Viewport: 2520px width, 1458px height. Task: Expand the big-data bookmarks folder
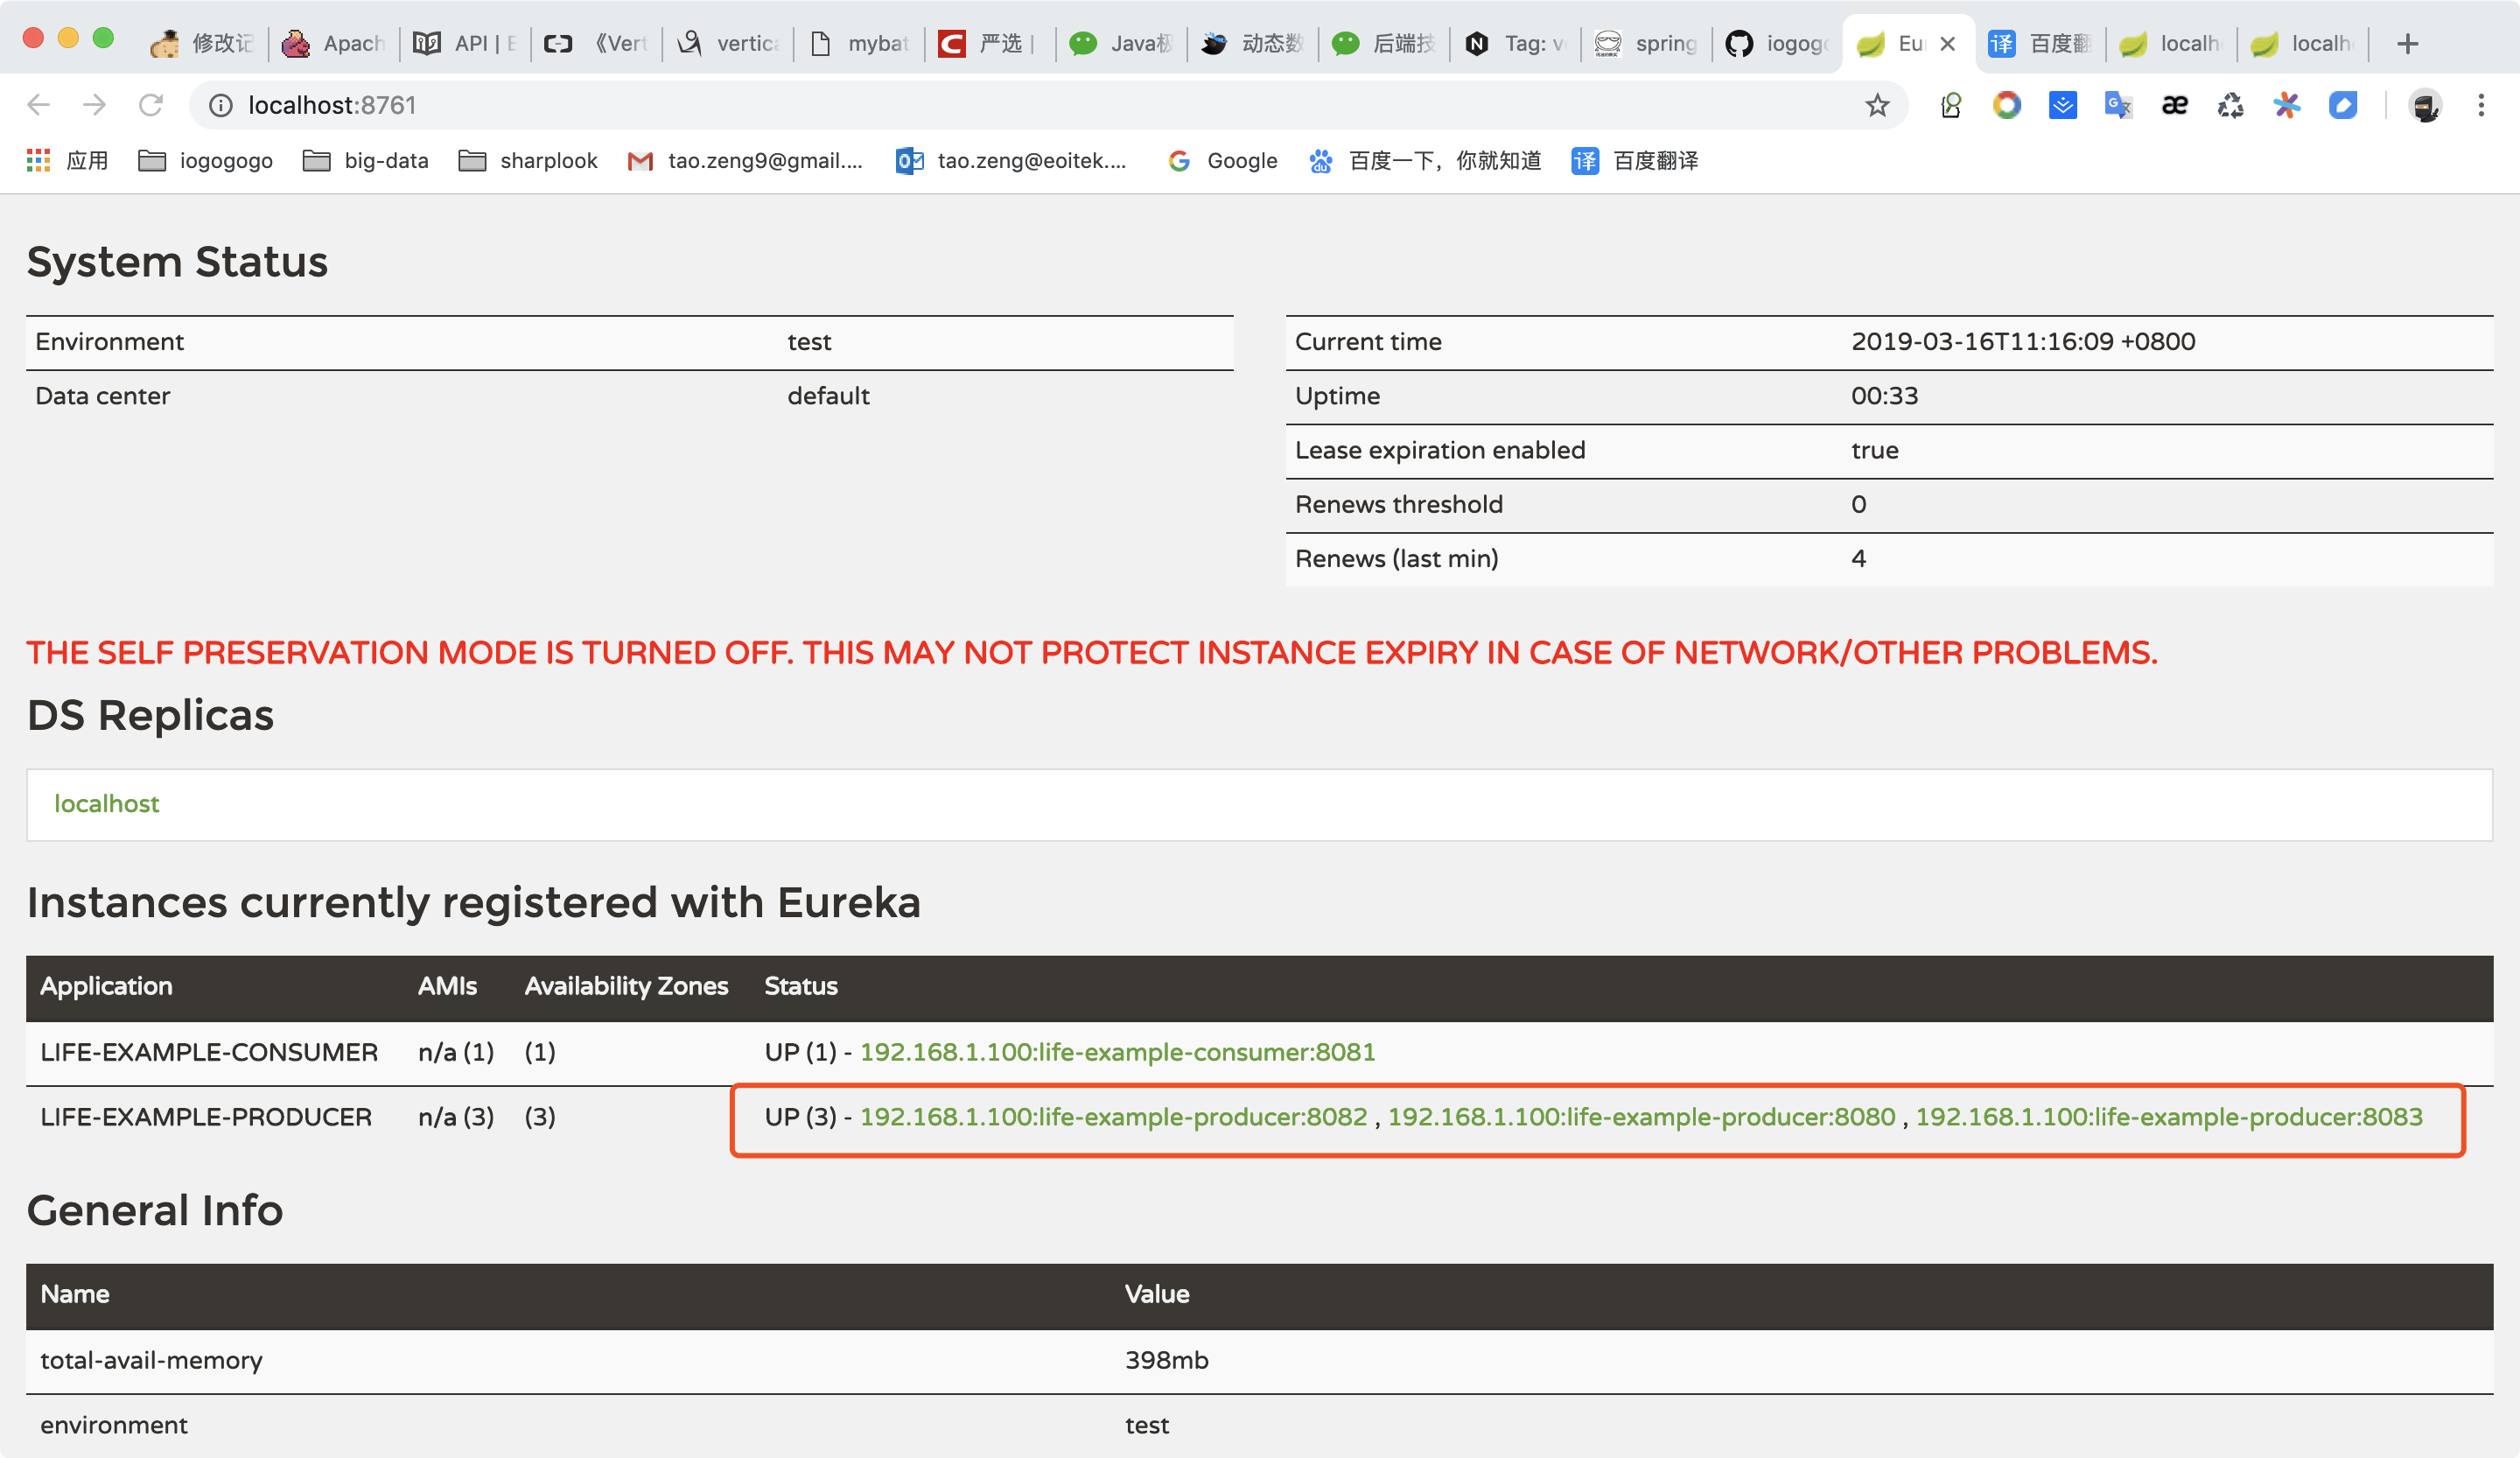[366, 160]
